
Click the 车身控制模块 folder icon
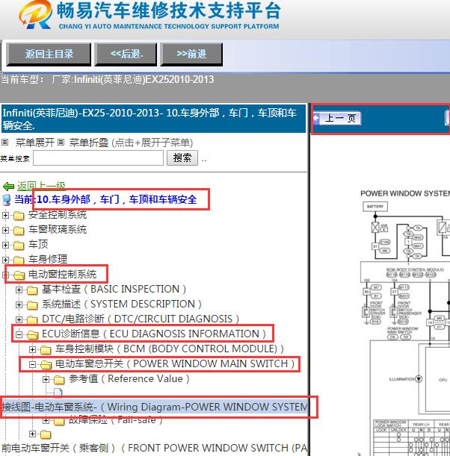tap(46, 349)
